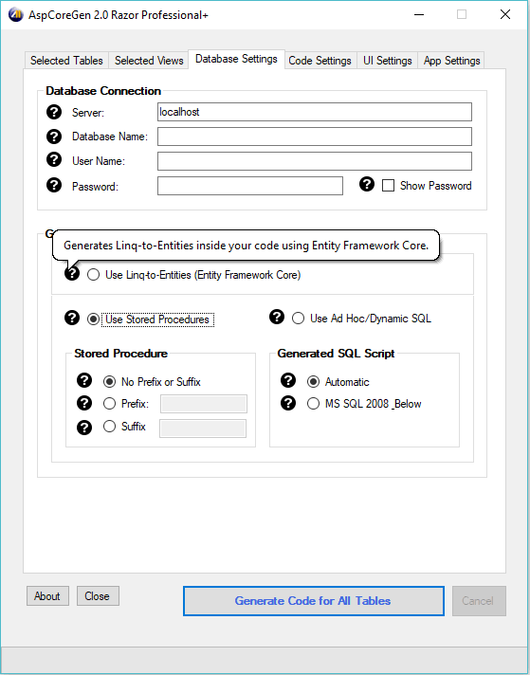This screenshot has height=675, width=530.
Task: Click Generate Code for All Tables
Action: pyautogui.click(x=314, y=601)
